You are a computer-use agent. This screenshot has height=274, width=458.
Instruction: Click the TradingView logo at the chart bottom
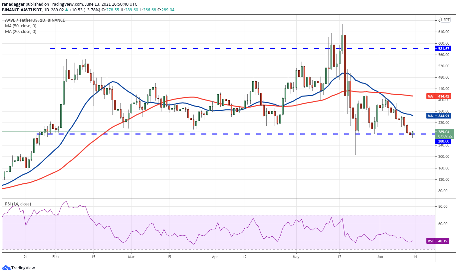tap(19, 268)
